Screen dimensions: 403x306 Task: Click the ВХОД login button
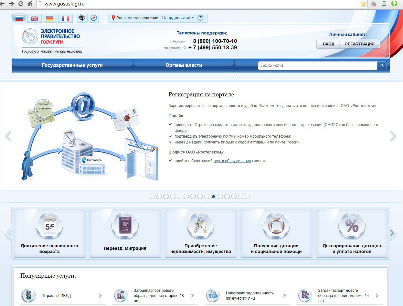click(x=328, y=44)
